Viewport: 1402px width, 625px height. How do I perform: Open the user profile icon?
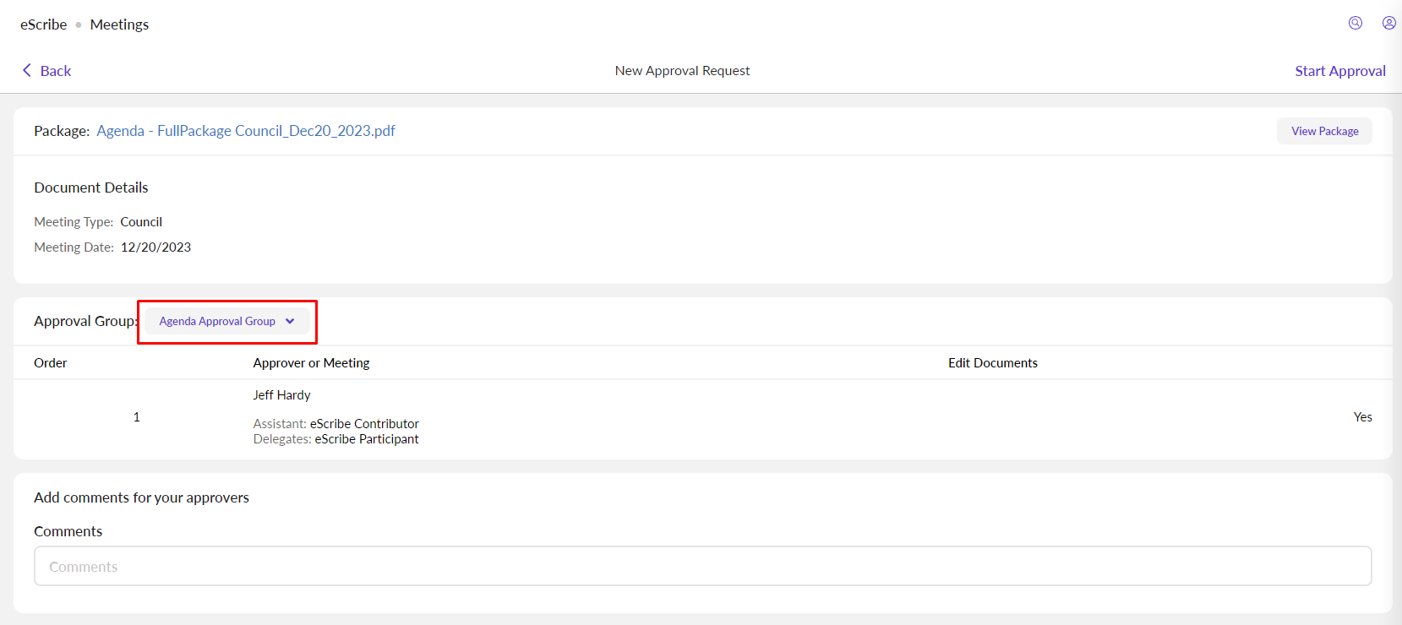click(1388, 23)
